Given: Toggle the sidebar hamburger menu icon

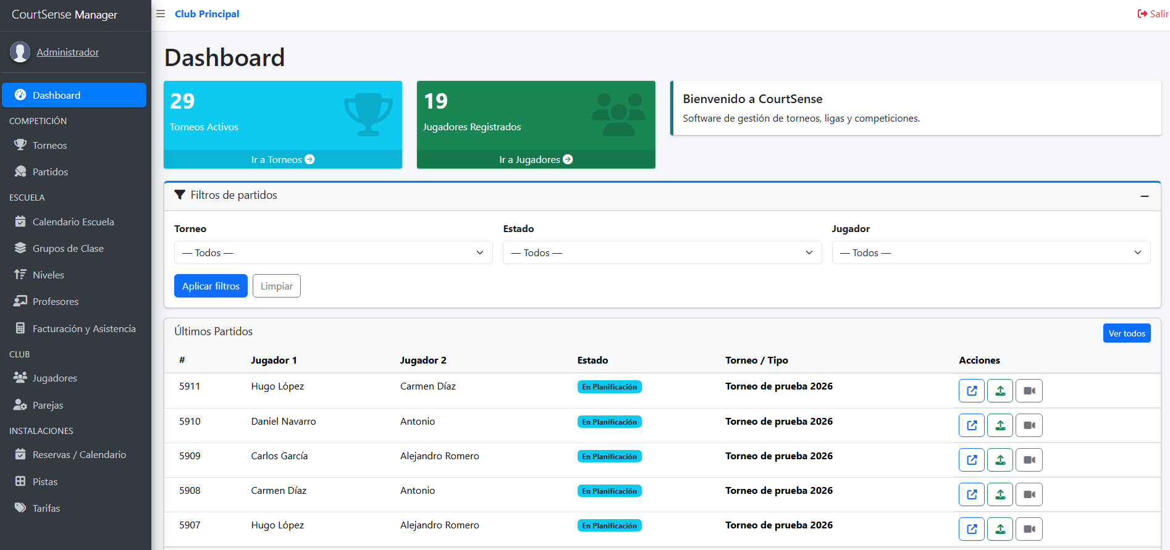Looking at the screenshot, I should coord(161,14).
